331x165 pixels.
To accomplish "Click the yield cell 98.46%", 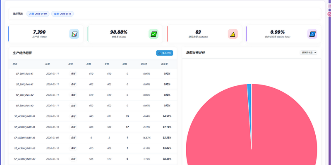I will coord(167,159).
